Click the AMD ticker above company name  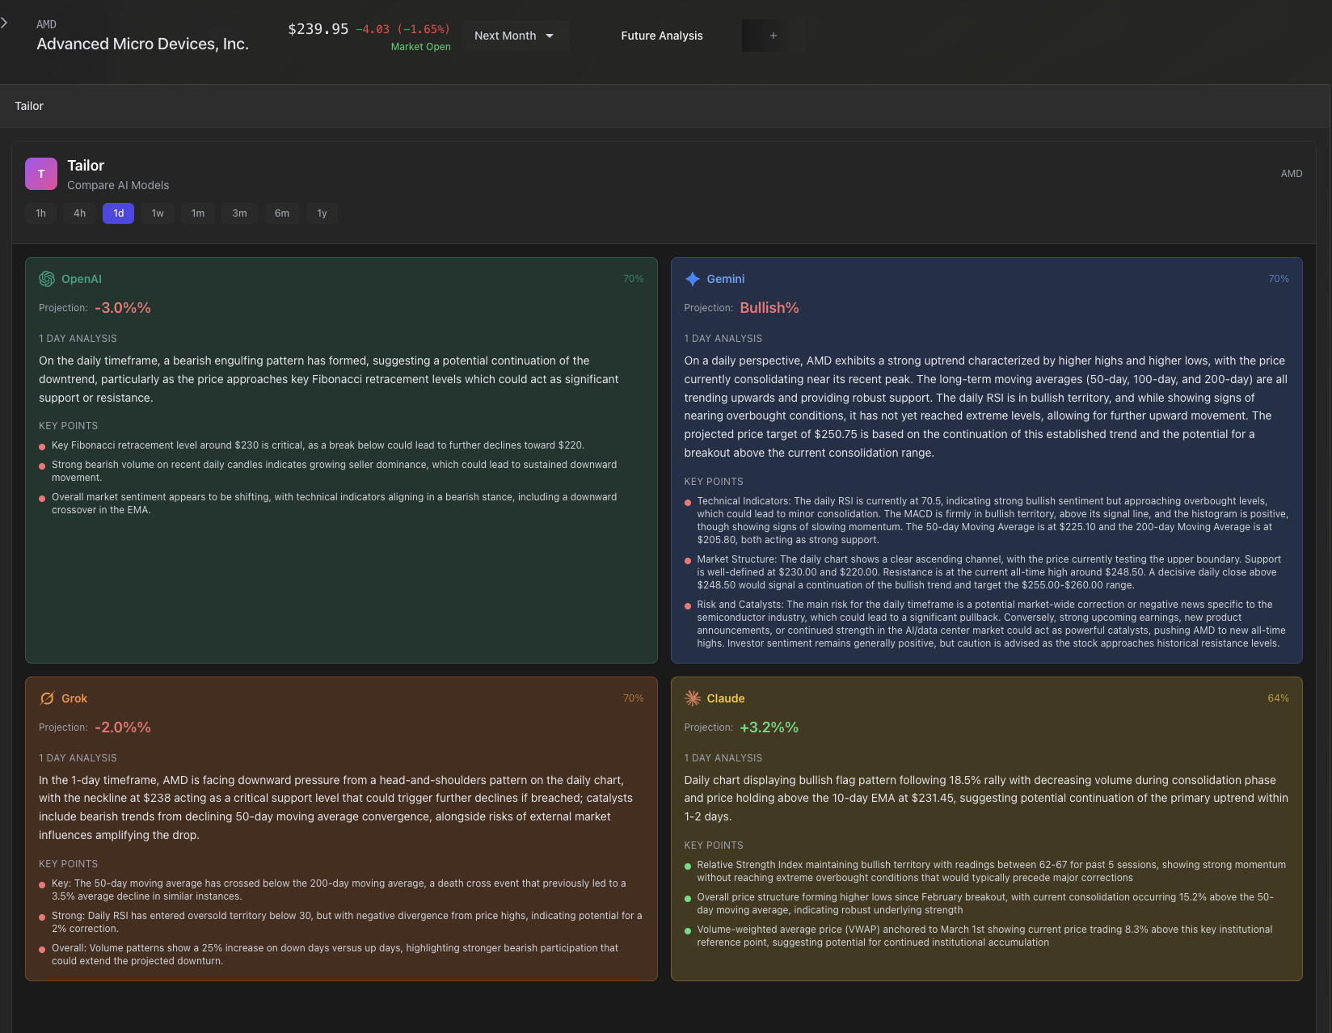point(46,24)
